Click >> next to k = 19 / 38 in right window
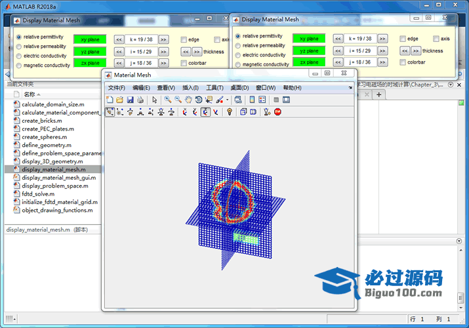Viewport: 469px width, 328px height. pos(382,39)
